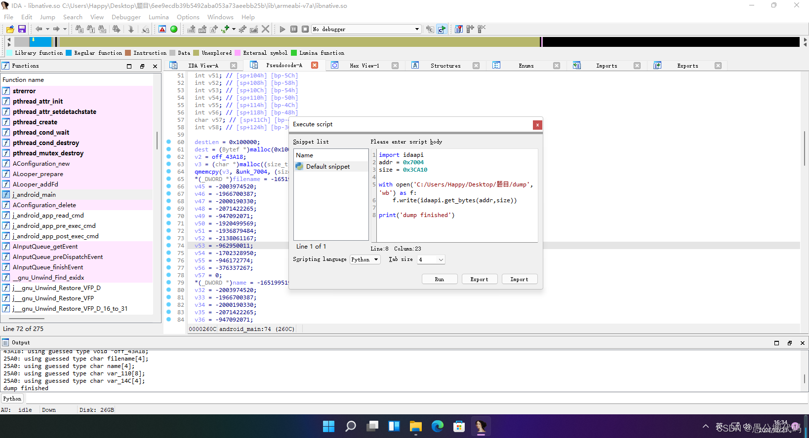809x438 pixels.
Task: Click the down arrow search-next toolbar icon
Action: (x=131, y=29)
